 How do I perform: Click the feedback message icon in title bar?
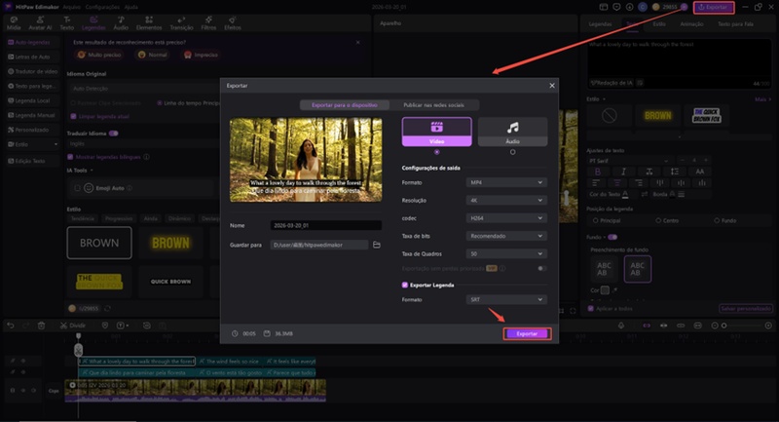click(x=616, y=7)
